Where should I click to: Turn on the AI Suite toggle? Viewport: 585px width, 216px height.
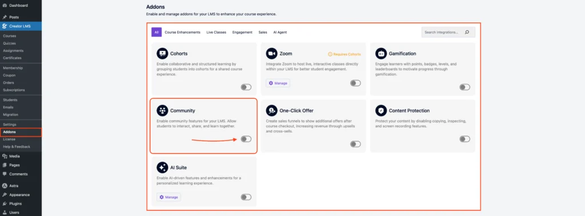coord(246,197)
